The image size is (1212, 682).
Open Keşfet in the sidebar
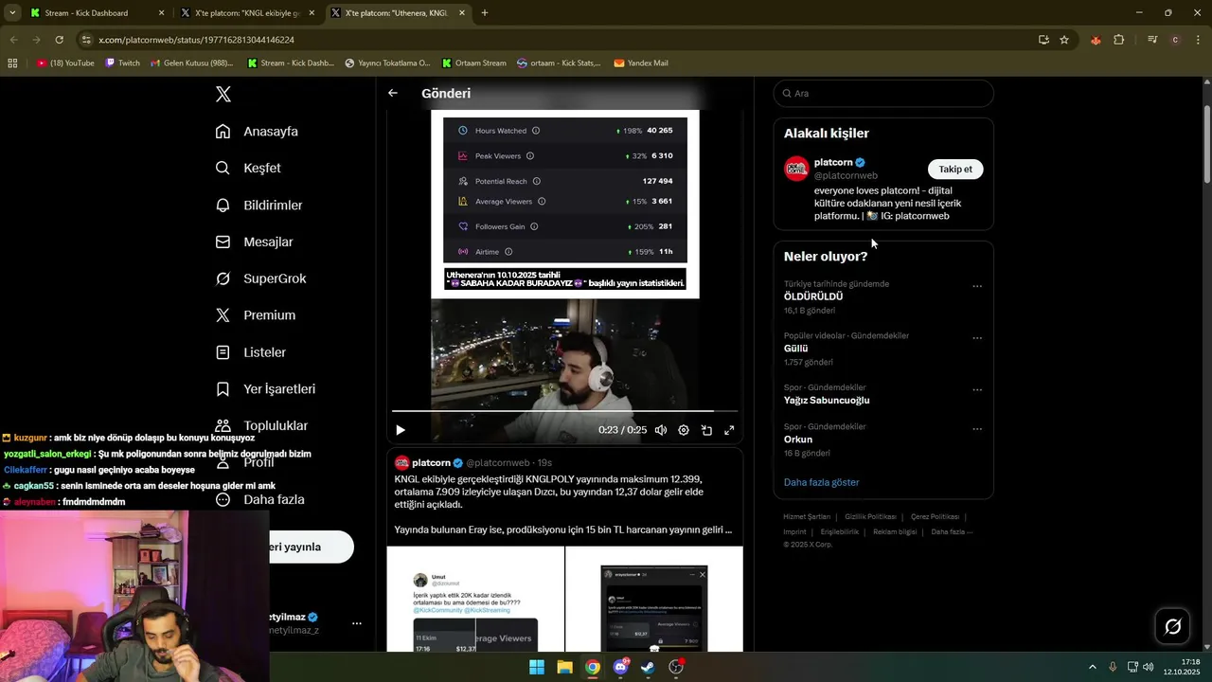[x=248, y=168]
